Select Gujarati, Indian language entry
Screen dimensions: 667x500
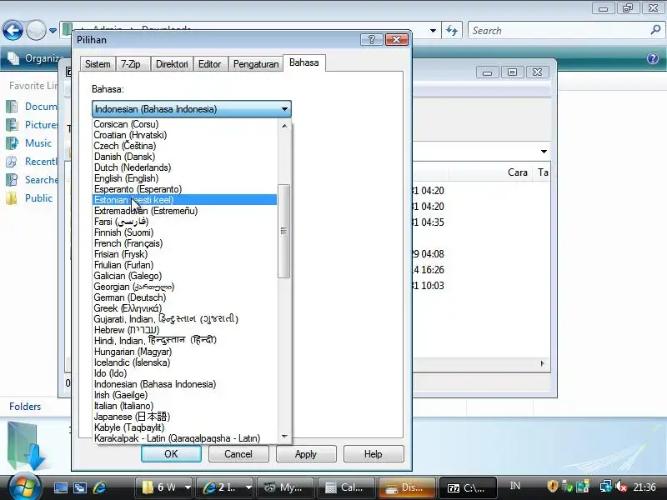pyautogui.click(x=184, y=319)
